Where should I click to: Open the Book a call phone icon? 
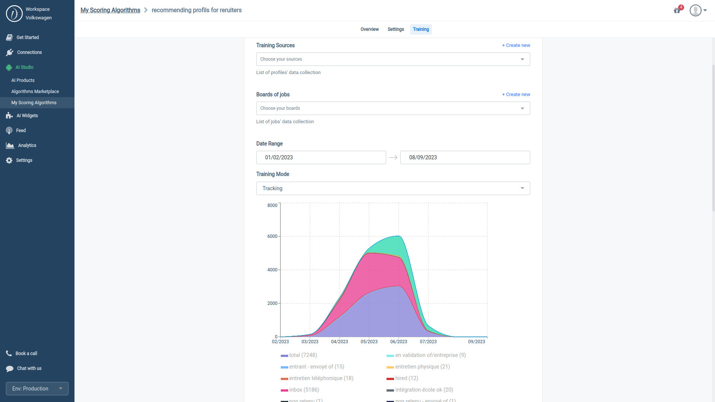pyautogui.click(x=9, y=353)
